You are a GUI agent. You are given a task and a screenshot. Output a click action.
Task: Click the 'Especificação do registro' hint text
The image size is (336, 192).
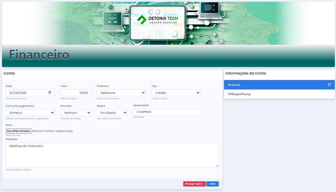[19, 169]
